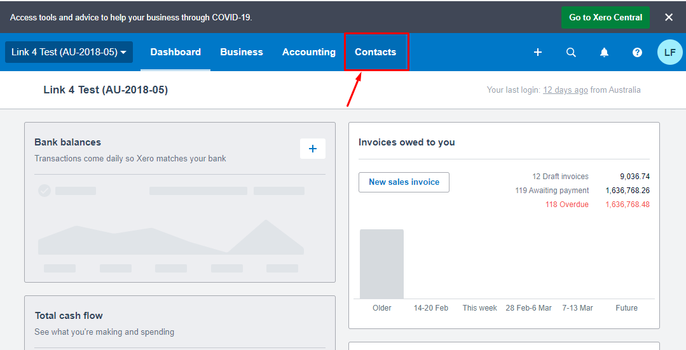Viewport: 686px width, 350px height.
Task: Click the 28 Feb-6 Mar chart label
Action: coord(528,308)
